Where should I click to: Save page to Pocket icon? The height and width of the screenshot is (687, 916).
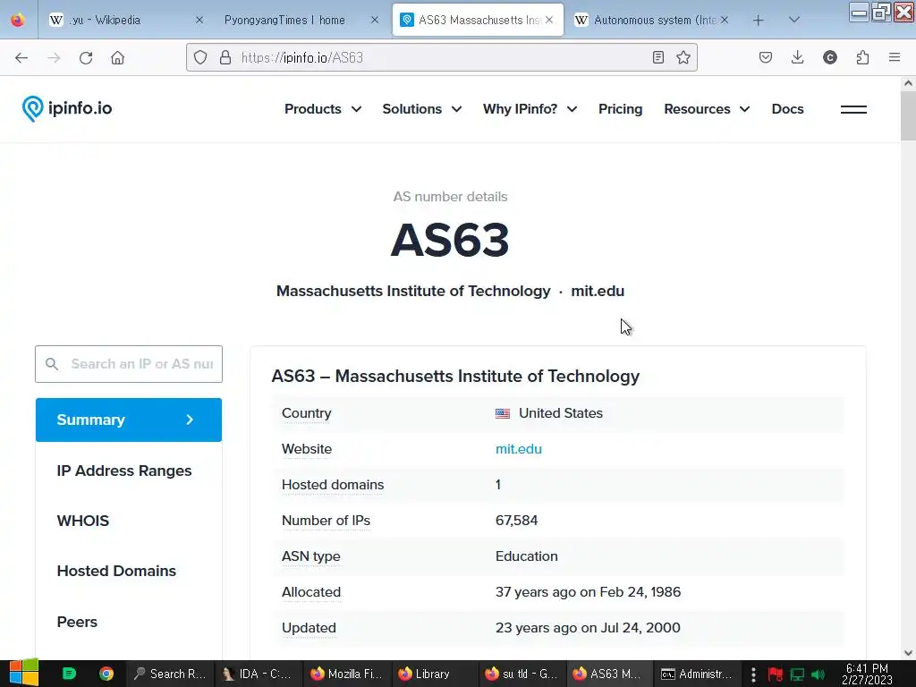(x=766, y=57)
